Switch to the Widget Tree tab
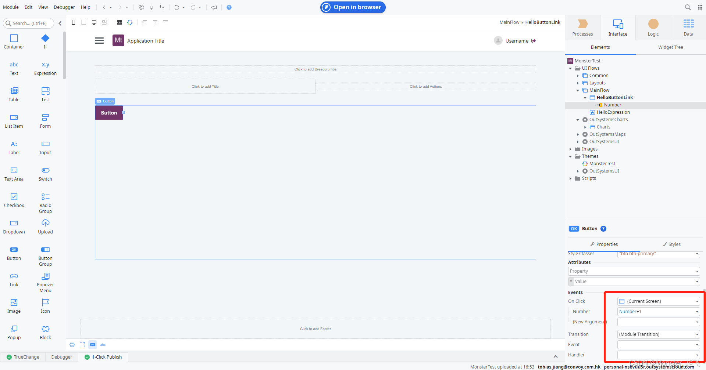 click(x=671, y=47)
